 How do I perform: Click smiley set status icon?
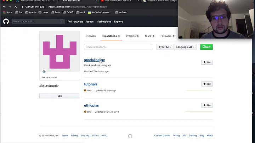tap(44, 71)
